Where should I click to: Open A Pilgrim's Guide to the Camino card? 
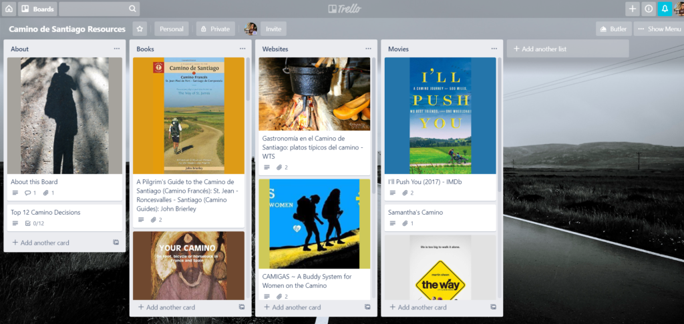(x=188, y=195)
